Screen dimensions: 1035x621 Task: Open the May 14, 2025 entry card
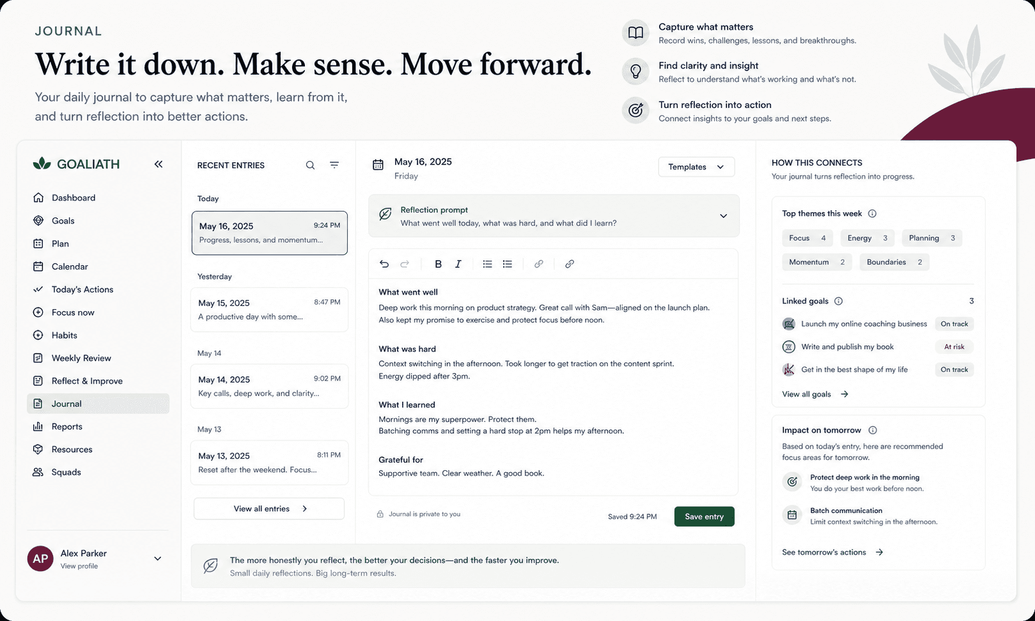pyautogui.click(x=269, y=386)
